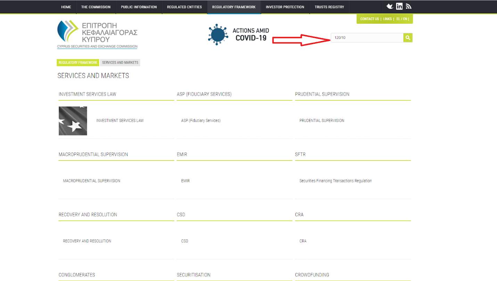497x281 pixels.
Task: Open the SECURITISATION section heading
Action: (193, 275)
